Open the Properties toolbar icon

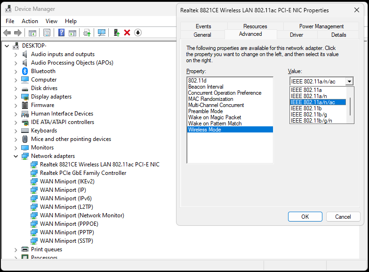pyautogui.click(x=47, y=33)
